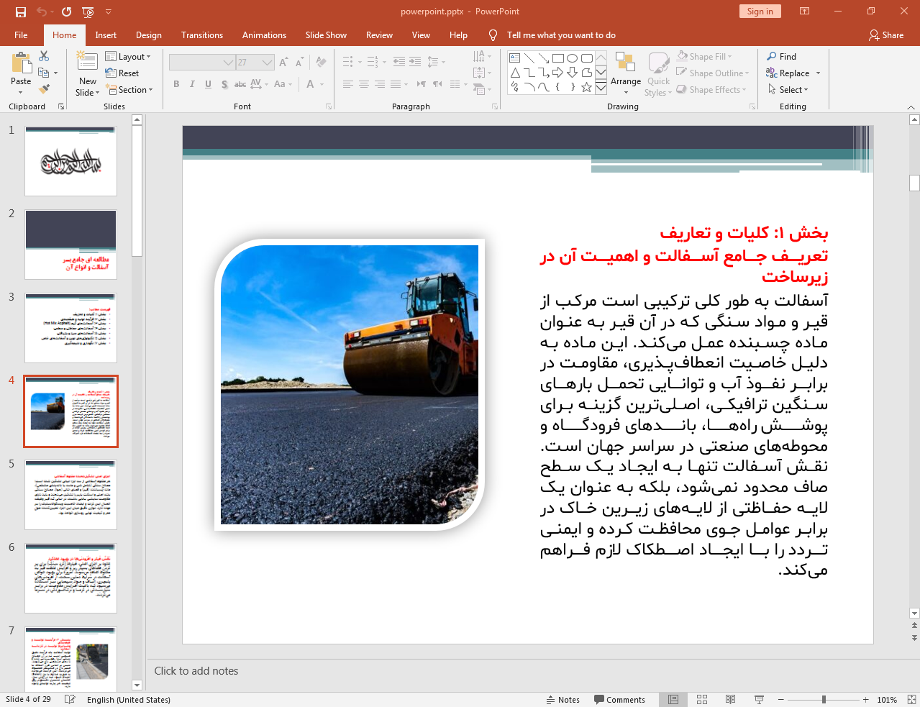Screen dimensions: 920x707
Task: Select the oval shape in shapes gallery
Action: (x=573, y=58)
